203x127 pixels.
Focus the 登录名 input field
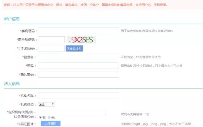coord(78,57)
